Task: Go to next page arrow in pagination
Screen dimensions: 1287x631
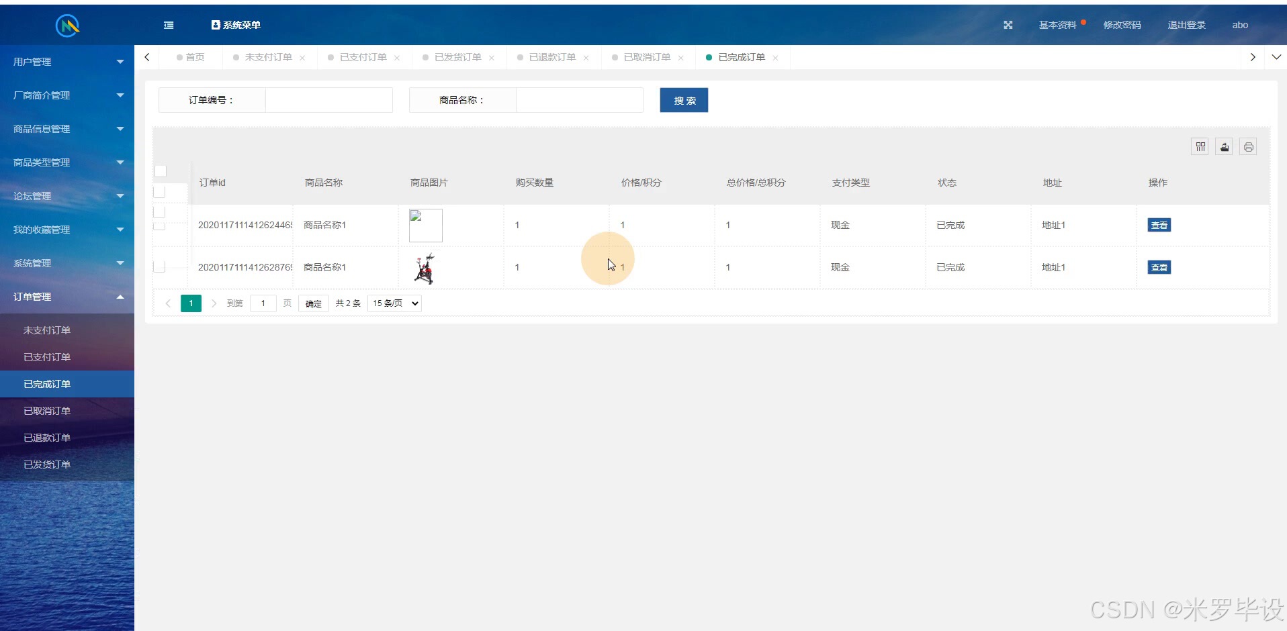Action: pos(214,303)
